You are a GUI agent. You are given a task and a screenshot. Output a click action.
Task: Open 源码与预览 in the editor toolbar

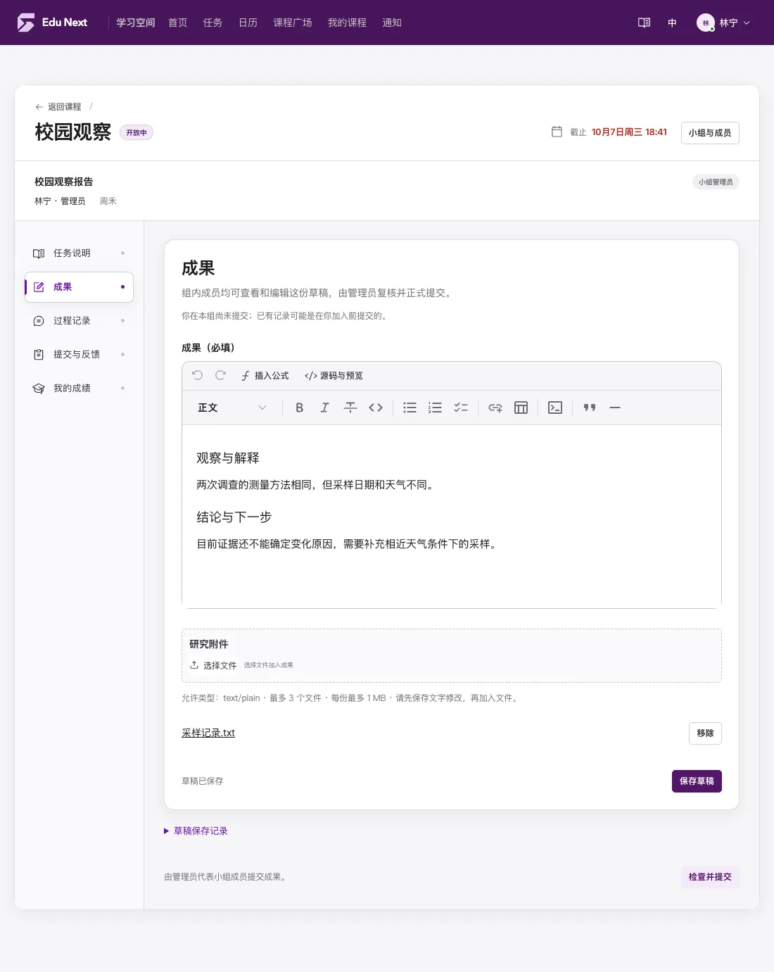coord(334,376)
